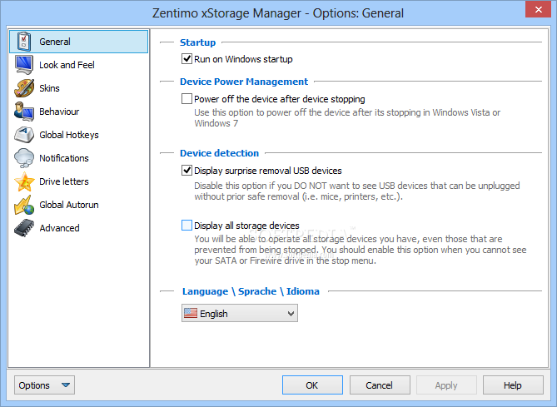Click the Cancel button
Image resolution: width=557 pixels, height=407 pixels.
point(380,385)
